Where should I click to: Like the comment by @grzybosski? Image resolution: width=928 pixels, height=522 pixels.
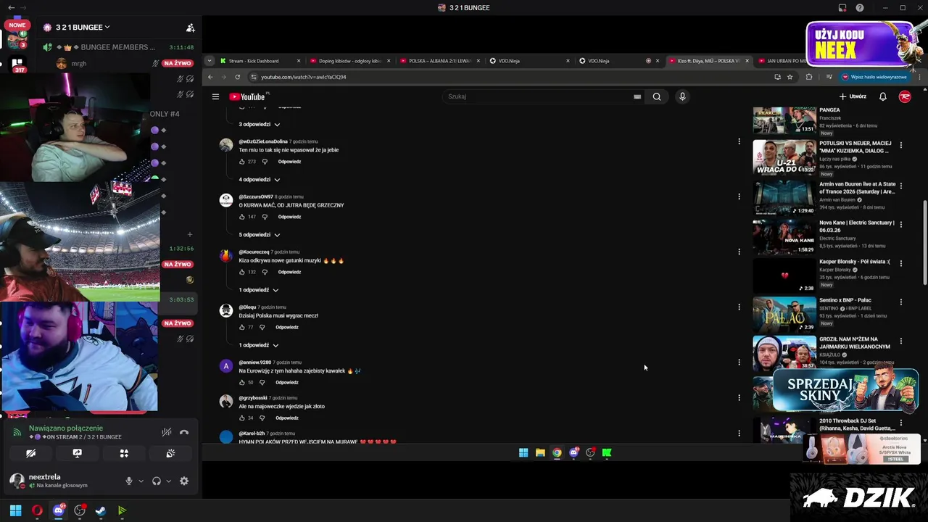[x=241, y=418]
